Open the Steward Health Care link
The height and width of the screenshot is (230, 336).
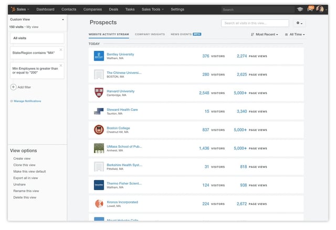point(122,109)
